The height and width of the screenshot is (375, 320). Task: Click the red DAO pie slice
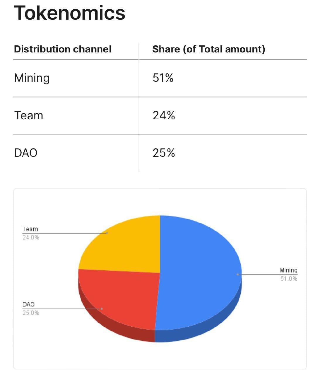[x=123, y=296]
